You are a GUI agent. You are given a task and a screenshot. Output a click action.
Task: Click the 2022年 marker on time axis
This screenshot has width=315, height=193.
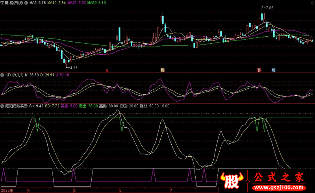click(x=7, y=190)
